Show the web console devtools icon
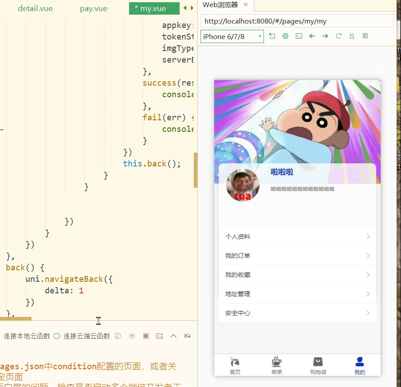This screenshot has width=401, height=387. [299, 36]
